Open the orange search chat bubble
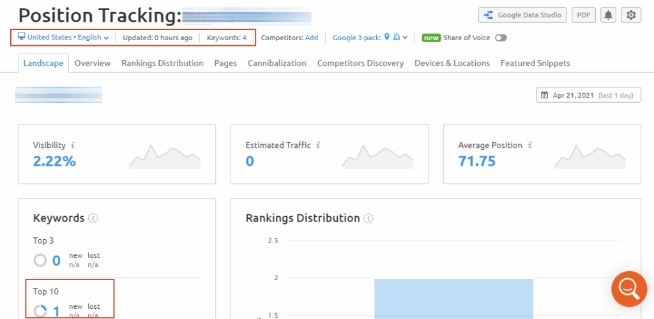This screenshot has width=654, height=319. 629,289
